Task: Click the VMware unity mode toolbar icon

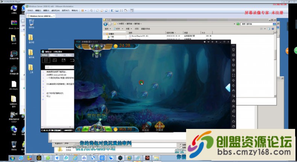Action: tap(126, 11)
